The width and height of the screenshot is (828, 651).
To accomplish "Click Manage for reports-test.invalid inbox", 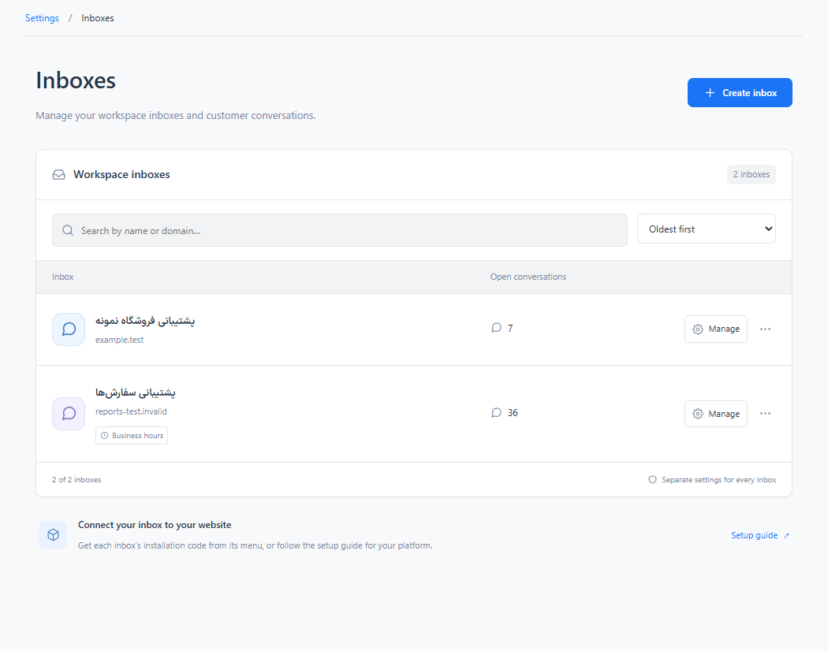I will (x=715, y=414).
